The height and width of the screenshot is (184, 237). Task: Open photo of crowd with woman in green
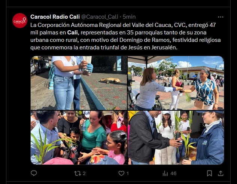79,138
